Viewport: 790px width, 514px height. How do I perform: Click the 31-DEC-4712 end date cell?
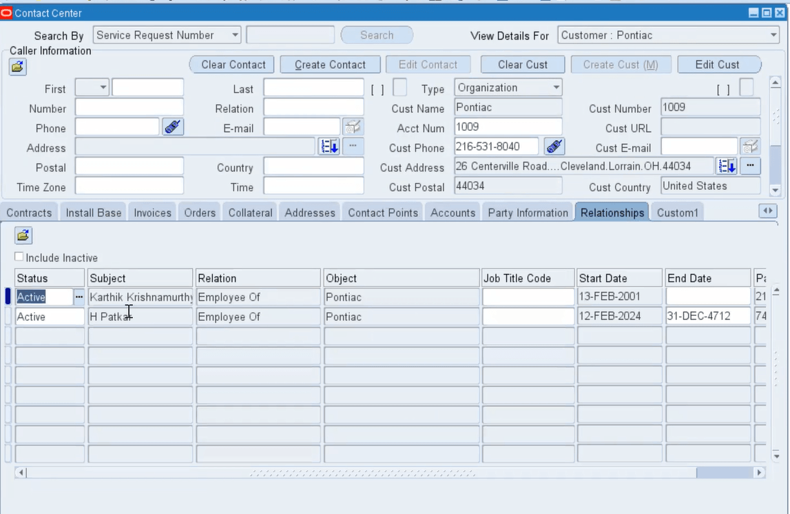pyautogui.click(x=708, y=316)
